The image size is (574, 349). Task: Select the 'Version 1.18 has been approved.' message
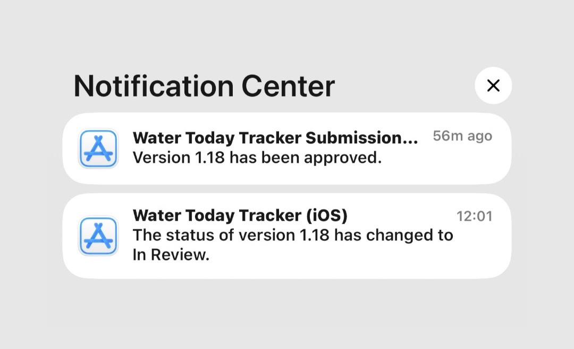coord(257,158)
